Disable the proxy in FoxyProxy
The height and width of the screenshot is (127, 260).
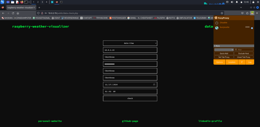pos(223,23)
